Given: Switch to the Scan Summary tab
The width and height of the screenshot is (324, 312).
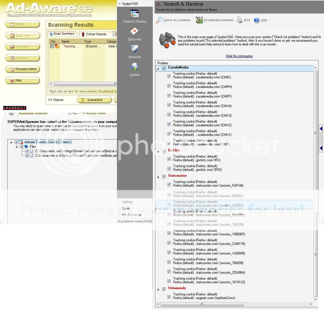Looking at the screenshot, I should click(64, 34).
